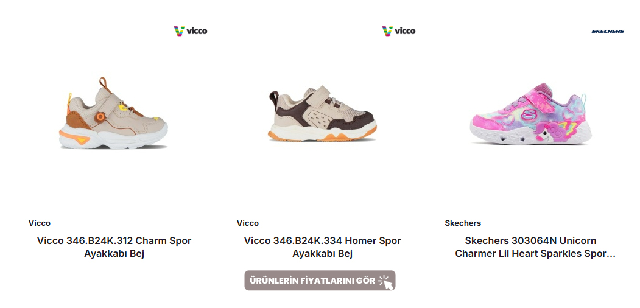The image size is (640, 308).
Task: Open Vicco 346.B24K.334 Homer Spor title
Action: tap(323, 247)
